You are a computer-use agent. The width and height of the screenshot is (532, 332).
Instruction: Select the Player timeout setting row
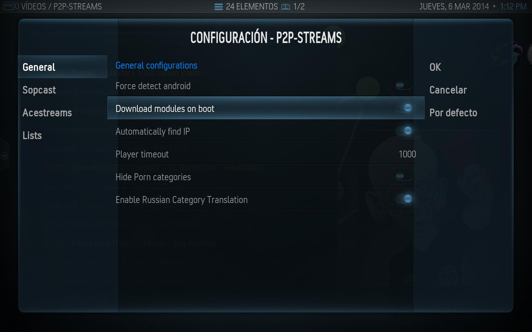pos(262,154)
